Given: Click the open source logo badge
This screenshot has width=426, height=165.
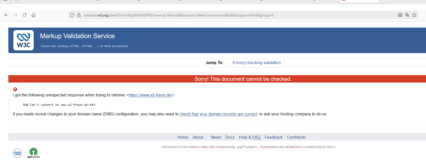Looking at the screenshot, I should point(33,153).
